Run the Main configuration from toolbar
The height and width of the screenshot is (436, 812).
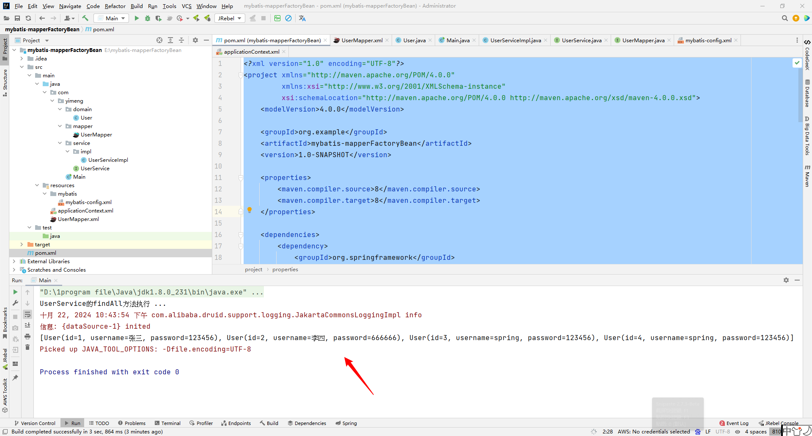(137, 18)
